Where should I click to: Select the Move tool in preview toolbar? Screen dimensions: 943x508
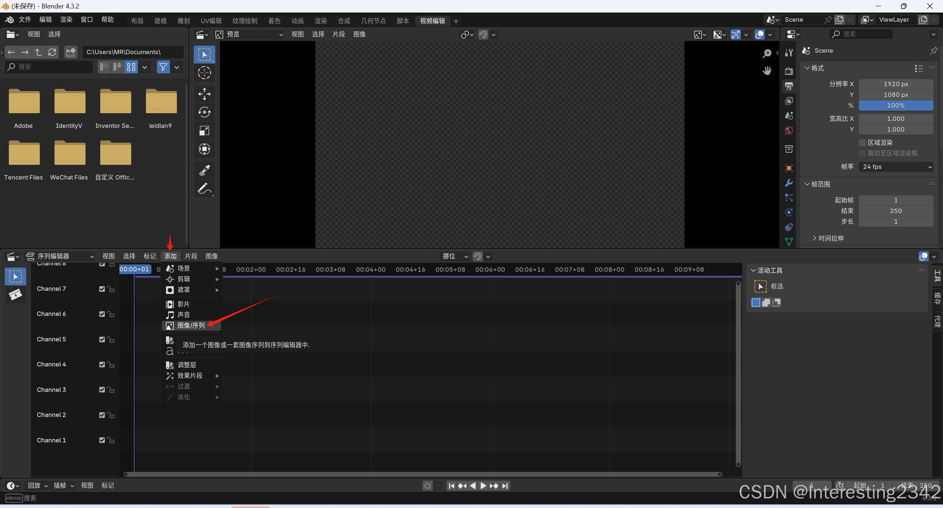pyautogui.click(x=204, y=94)
